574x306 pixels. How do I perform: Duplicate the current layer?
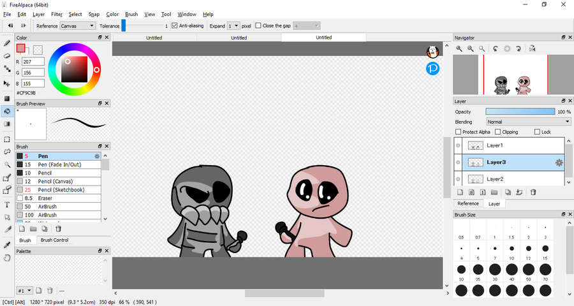coord(508,192)
